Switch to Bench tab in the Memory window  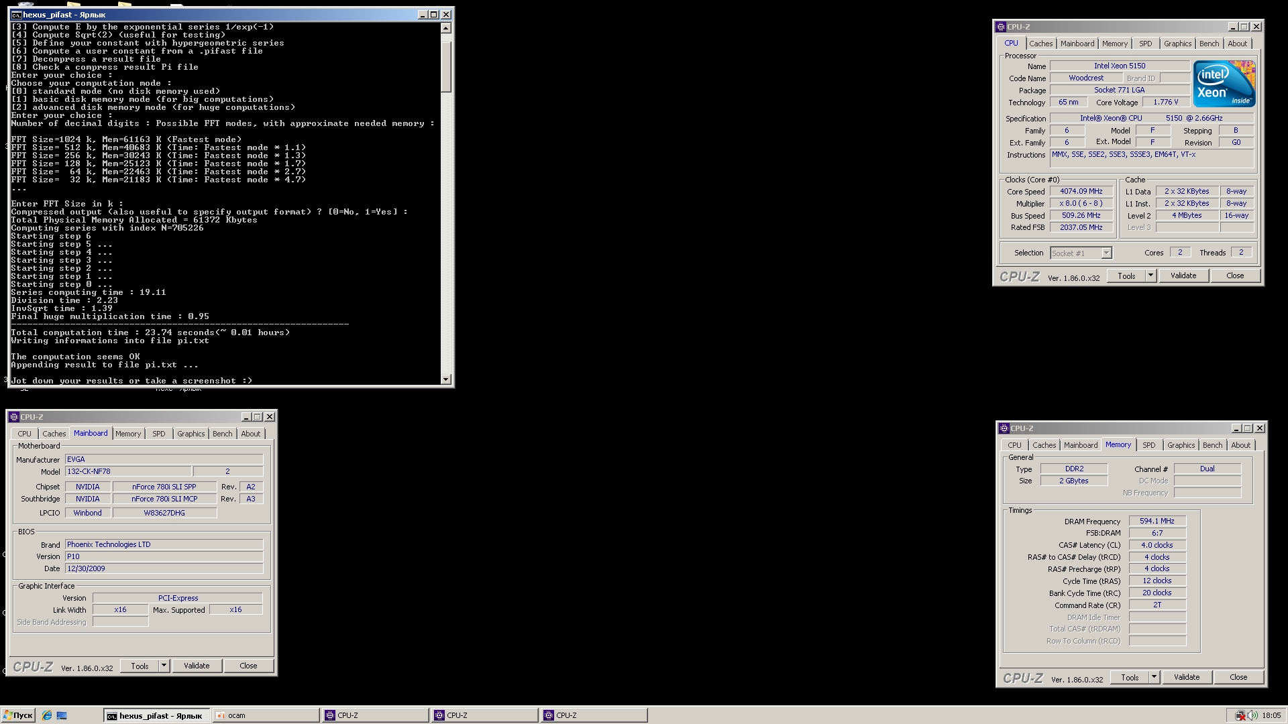point(1212,445)
